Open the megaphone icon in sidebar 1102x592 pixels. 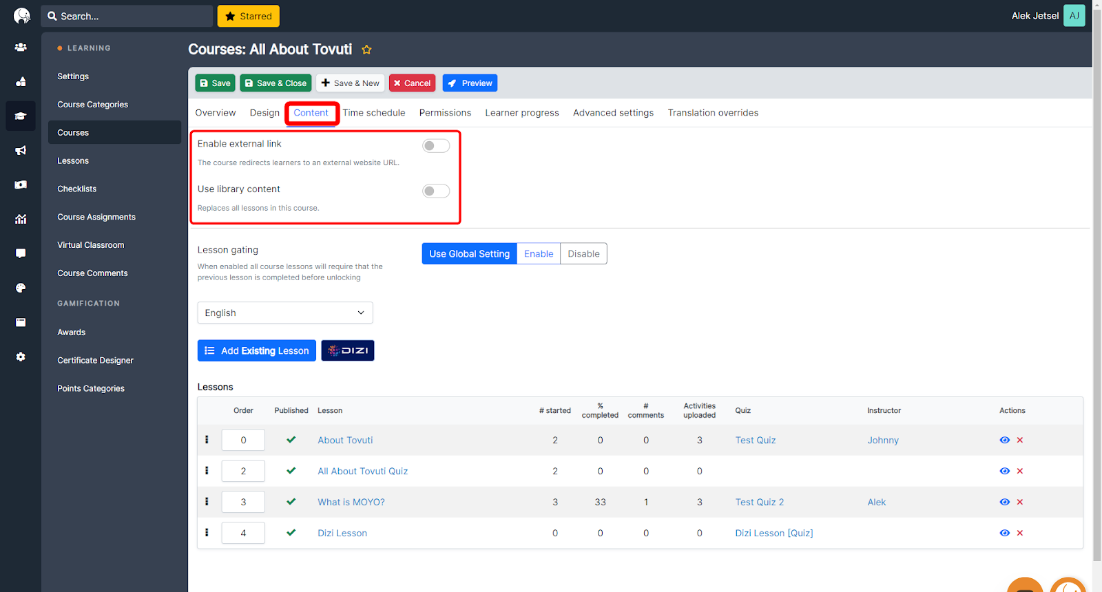tap(21, 150)
